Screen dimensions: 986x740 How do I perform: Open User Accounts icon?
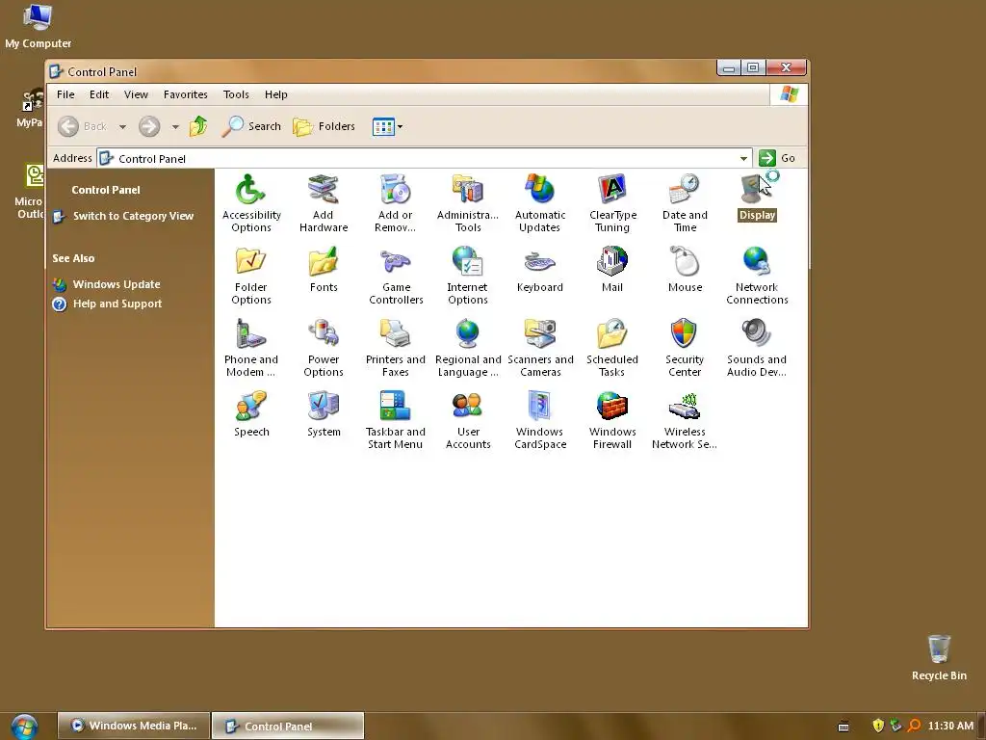click(x=468, y=420)
